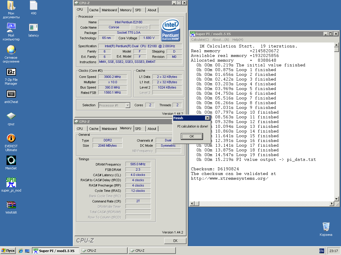Switch to About tab in lower CPU-Z
The width and height of the screenshot is (341, 255).
coord(152,129)
